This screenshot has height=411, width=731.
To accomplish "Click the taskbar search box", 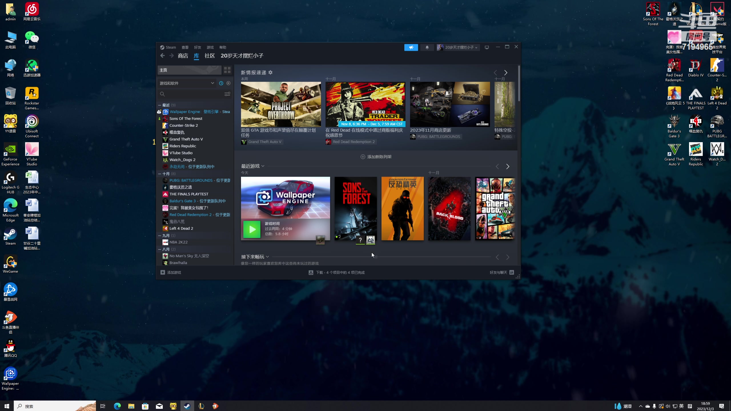I will coord(55,406).
